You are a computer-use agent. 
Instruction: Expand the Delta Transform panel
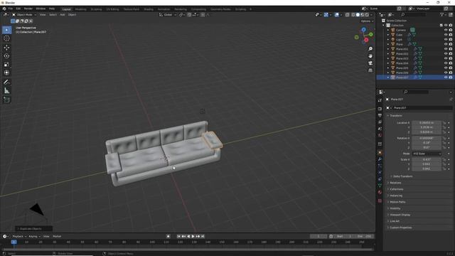tap(403, 176)
